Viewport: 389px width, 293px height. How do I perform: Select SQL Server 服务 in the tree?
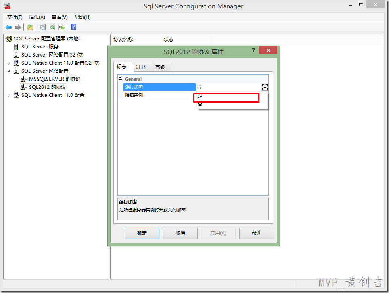(x=40, y=47)
